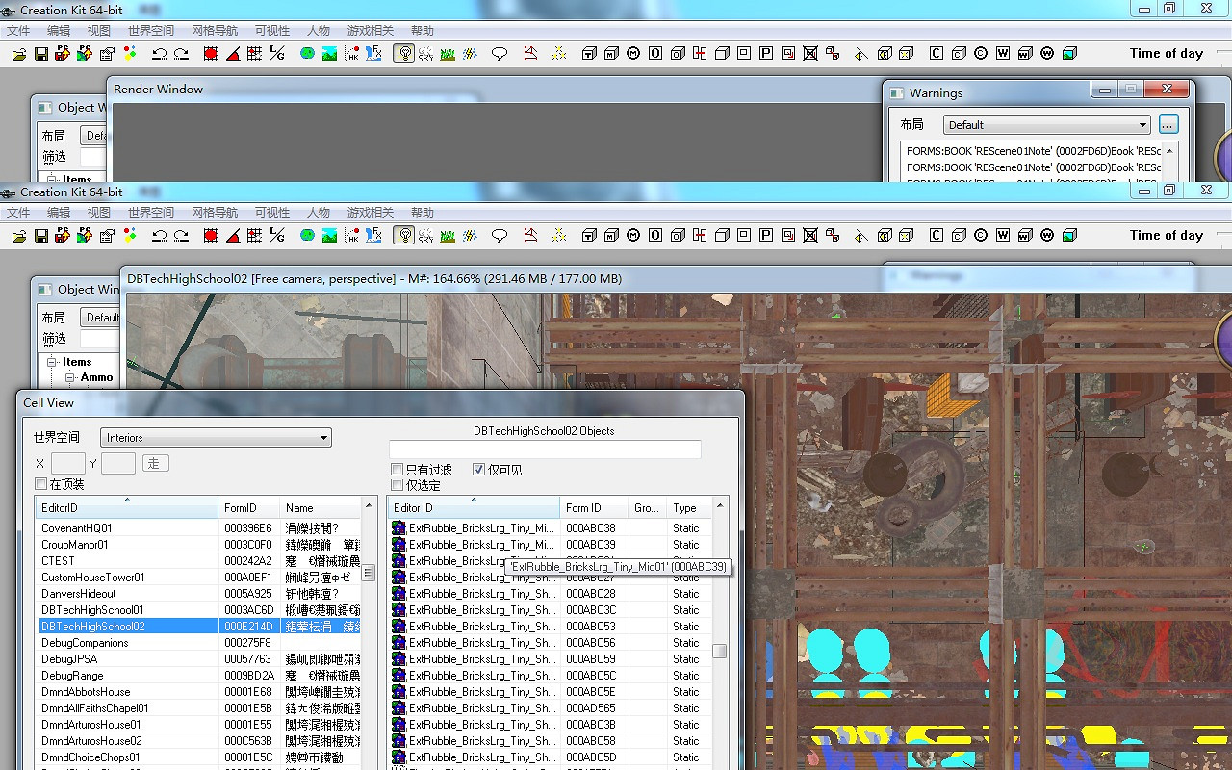Viewport: 1232px width, 770px height.
Task: Open 网格导航 menu in foreground Creation Kit window
Action: click(x=215, y=213)
